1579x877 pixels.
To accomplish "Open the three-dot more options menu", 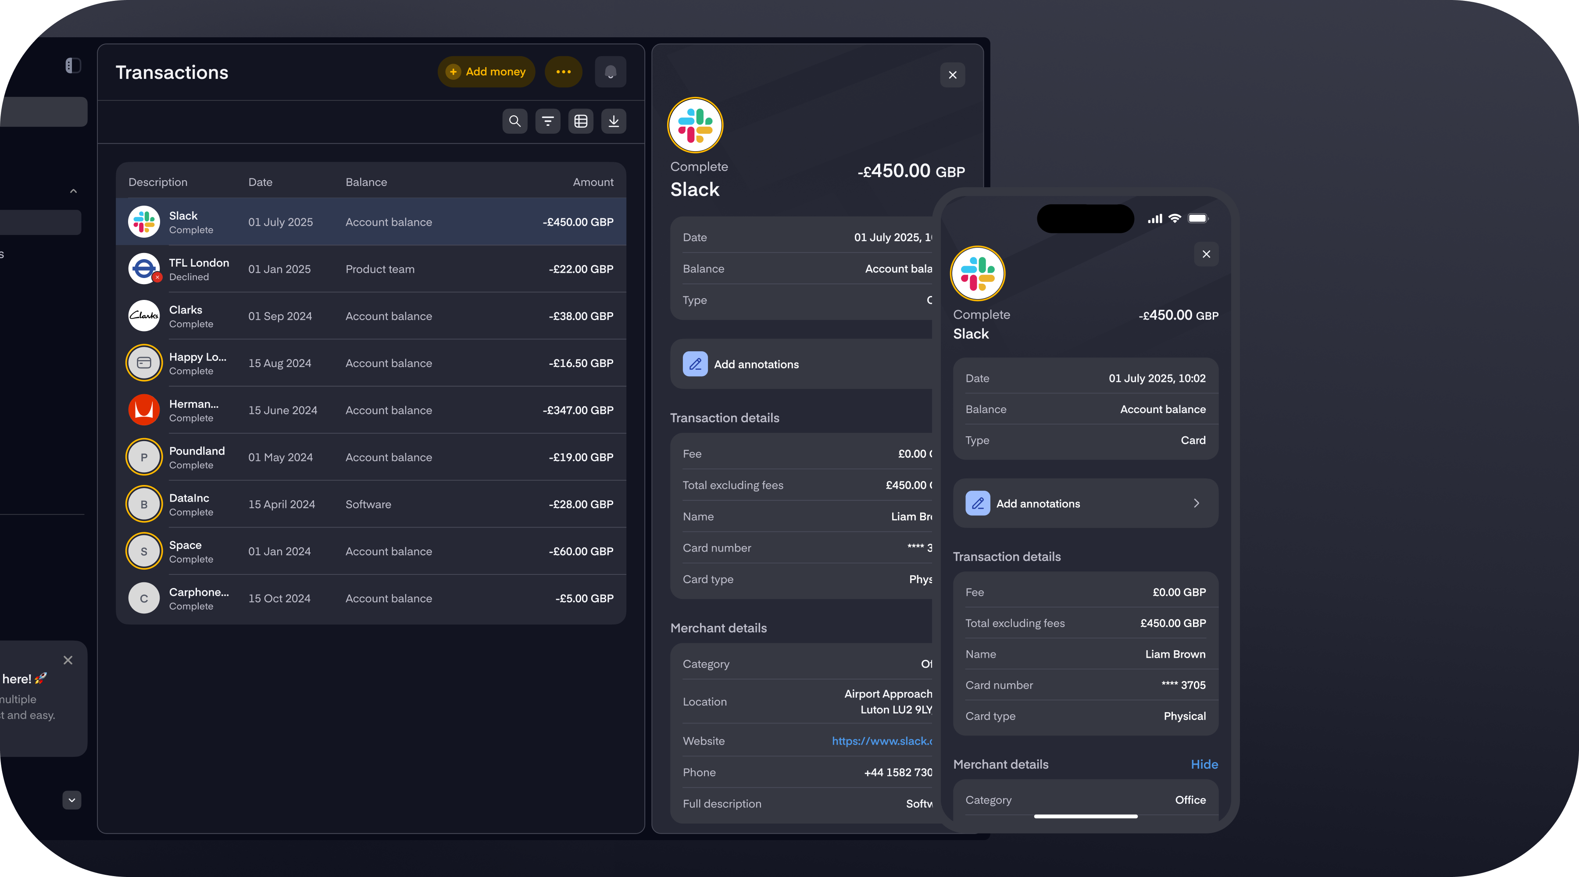I will 563,72.
